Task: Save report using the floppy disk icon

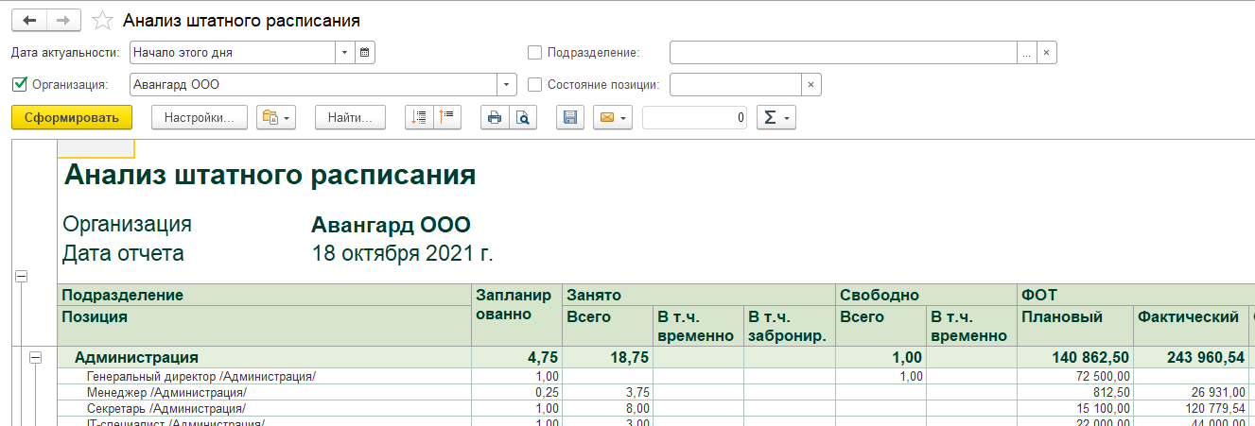Action: point(569,118)
